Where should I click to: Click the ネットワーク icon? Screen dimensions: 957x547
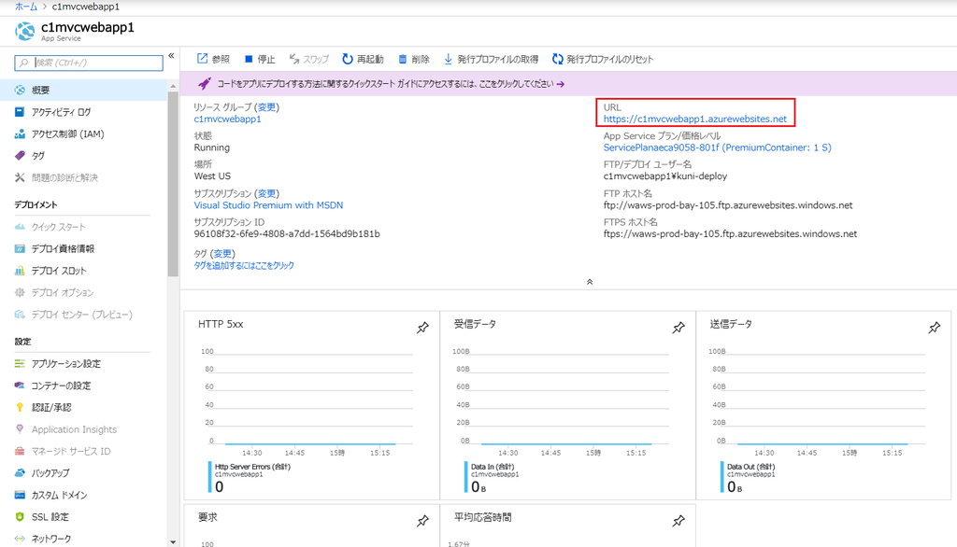(x=20, y=540)
